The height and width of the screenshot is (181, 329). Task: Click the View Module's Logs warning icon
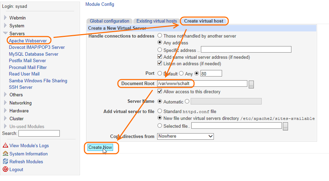pyautogui.click(x=5, y=146)
